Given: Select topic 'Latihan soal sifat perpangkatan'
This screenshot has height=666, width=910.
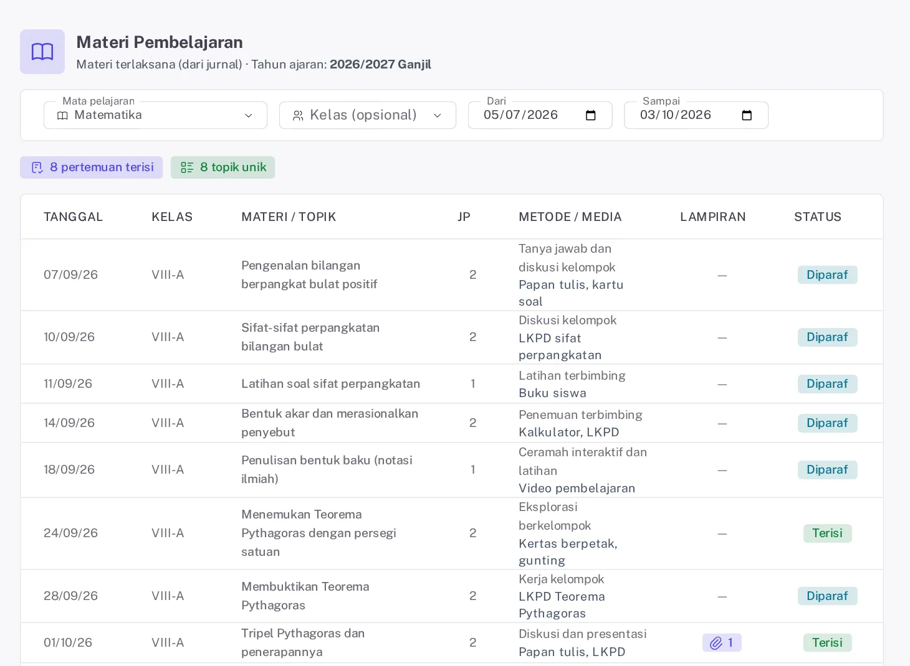Looking at the screenshot, I should click(331, 384).
